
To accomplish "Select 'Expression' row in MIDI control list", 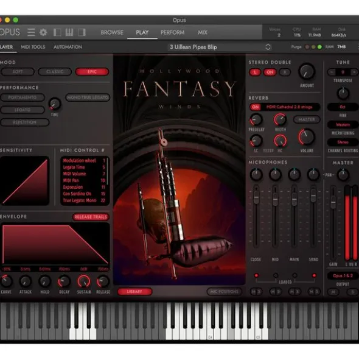I will point(84,187).
